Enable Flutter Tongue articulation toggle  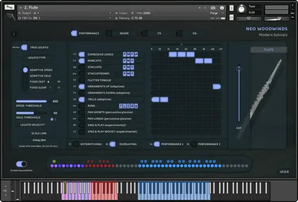click(x=81, y=80)
